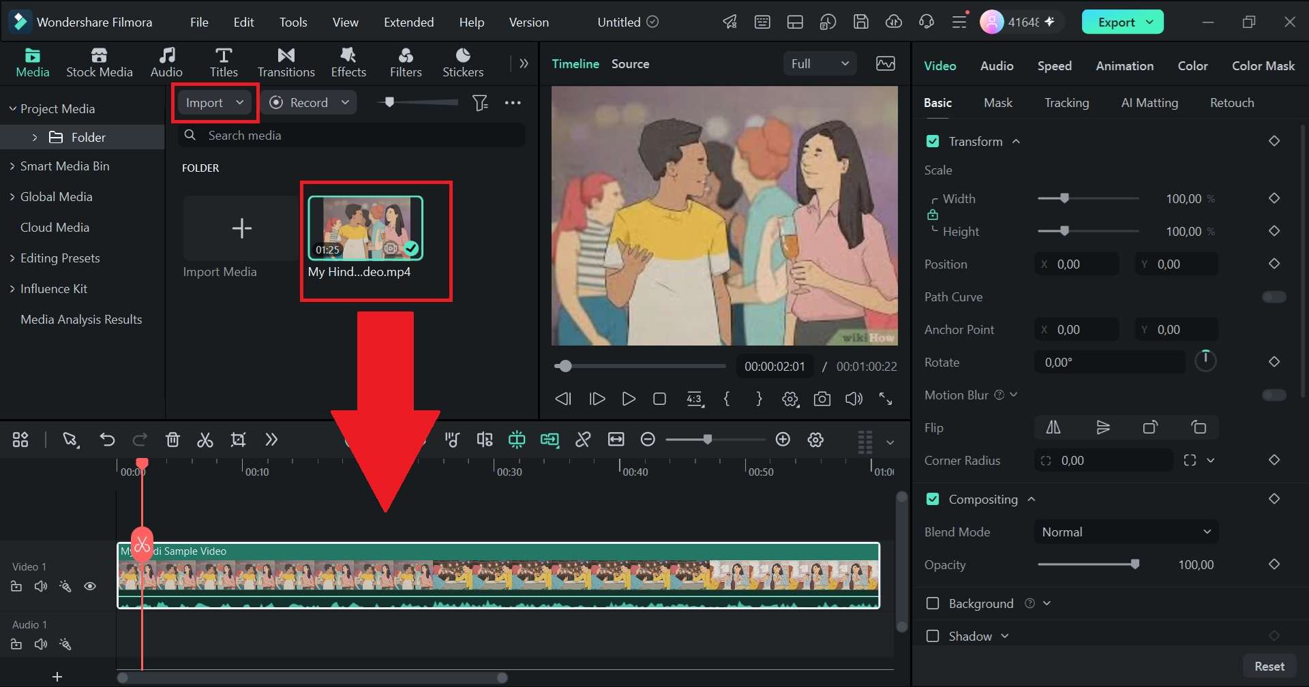Open the Mask sub-tab
The image size is (1309, 687).
[998, 102]
